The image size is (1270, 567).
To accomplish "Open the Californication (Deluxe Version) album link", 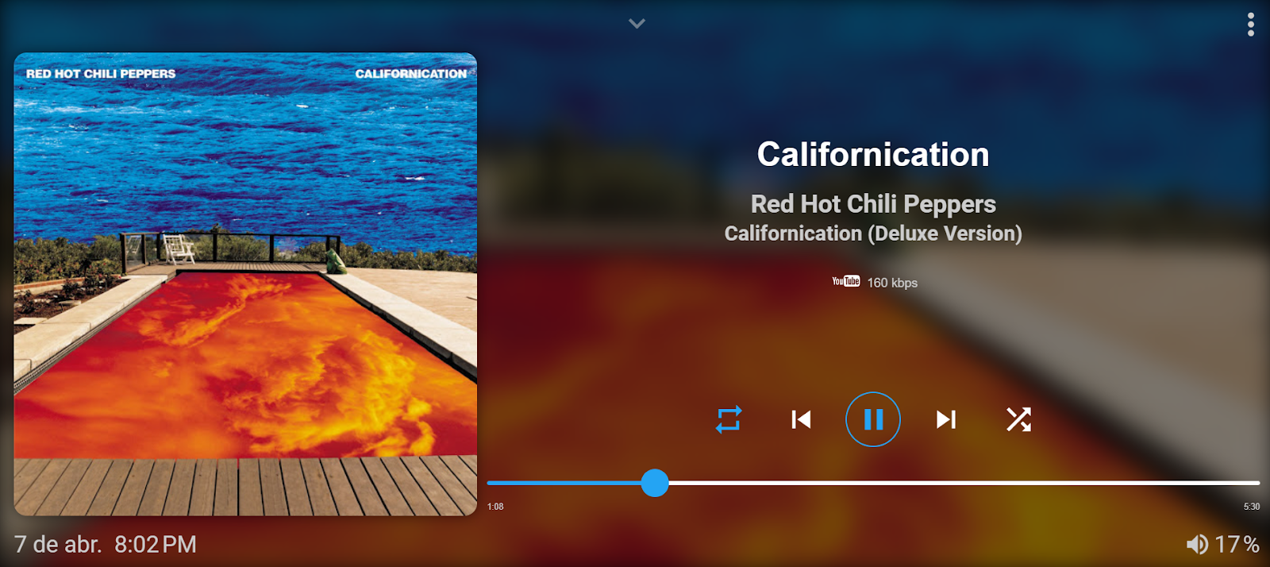I will click(x=873, y=233).
